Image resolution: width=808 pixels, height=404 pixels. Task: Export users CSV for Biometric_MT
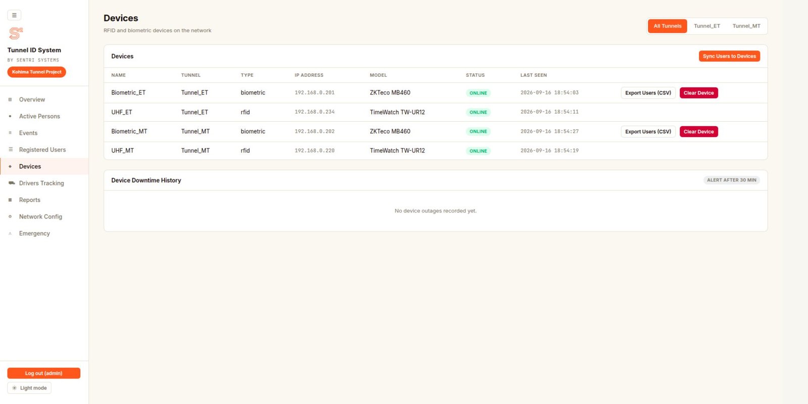pyautogui.click(x=648, y=132)
